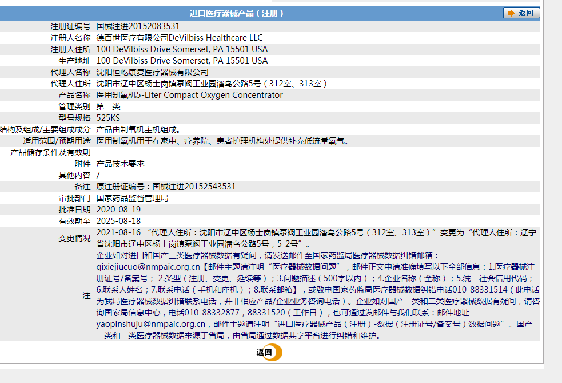Click the orange arrow icon beside 返回
Viewport: 562px width, 383px height.
point(510,13)
